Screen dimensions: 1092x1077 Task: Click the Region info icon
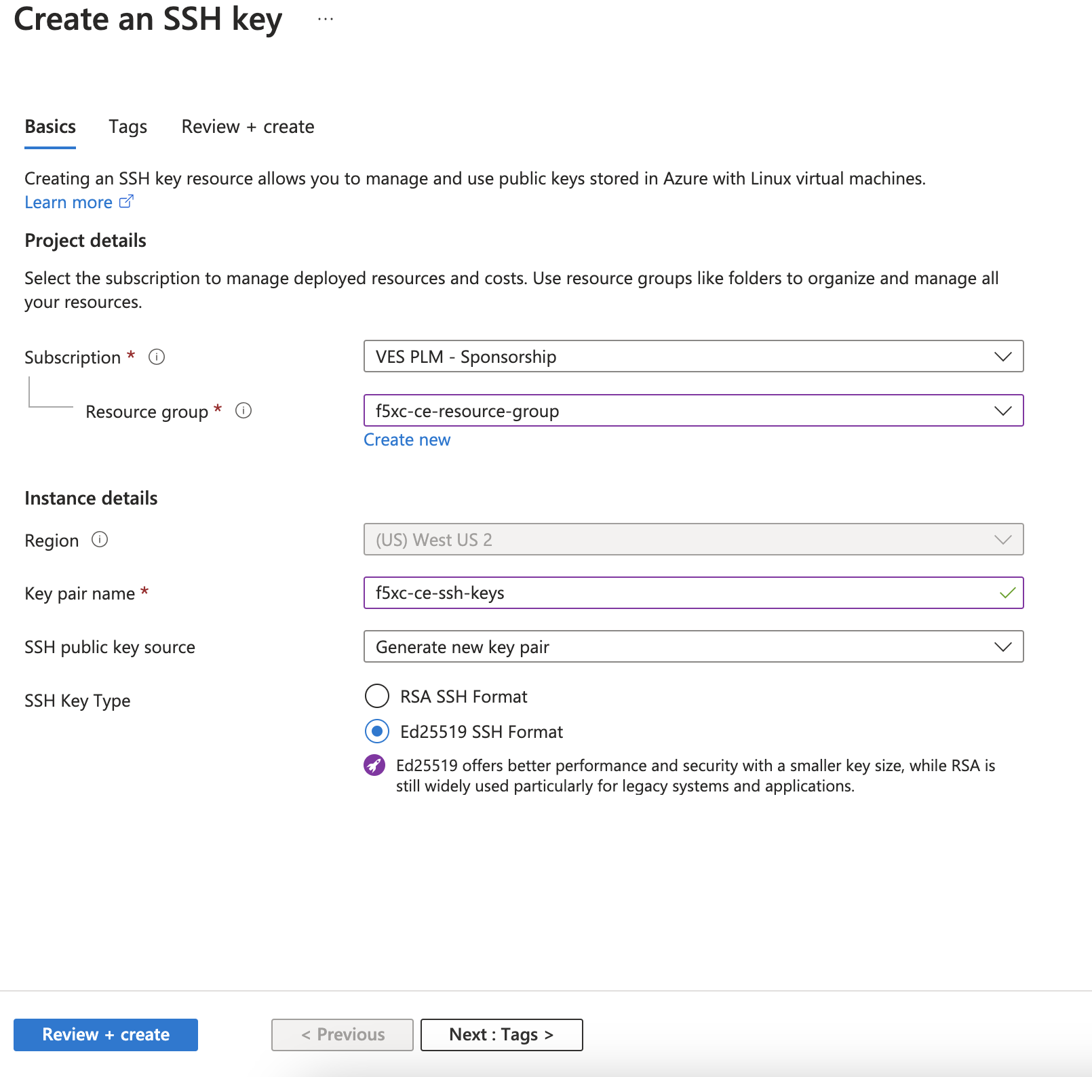click(x=100, y=540)
